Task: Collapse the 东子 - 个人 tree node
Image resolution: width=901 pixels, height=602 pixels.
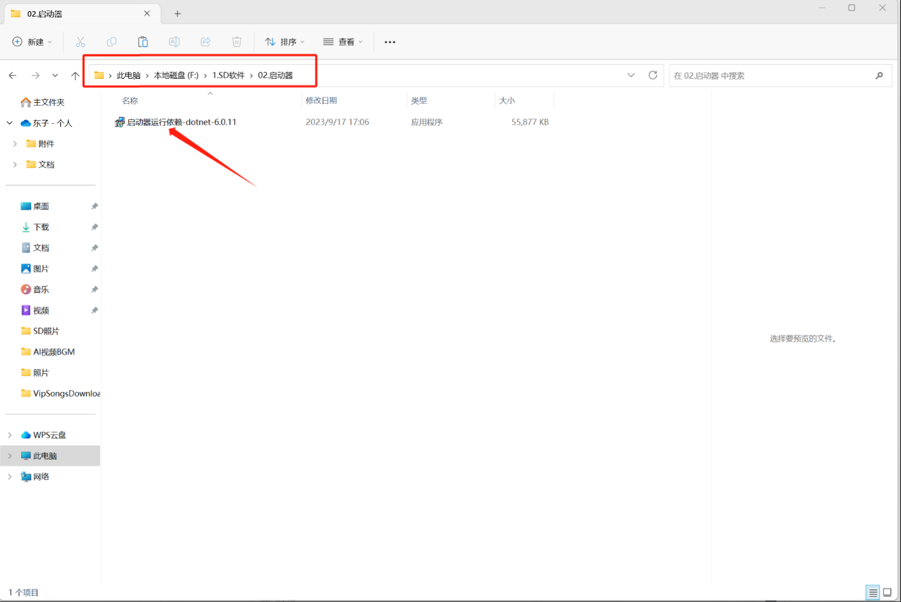Action: click(x=10, y=123)
